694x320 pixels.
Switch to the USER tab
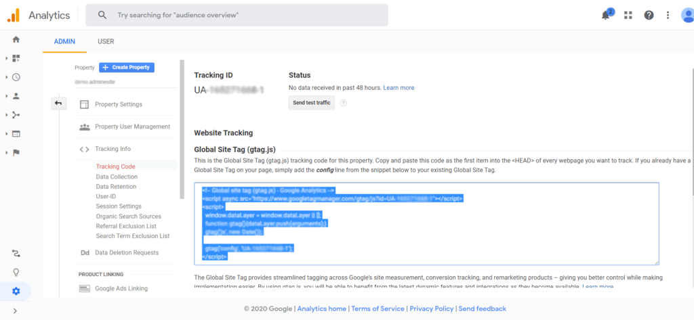(x=106, y=41)
